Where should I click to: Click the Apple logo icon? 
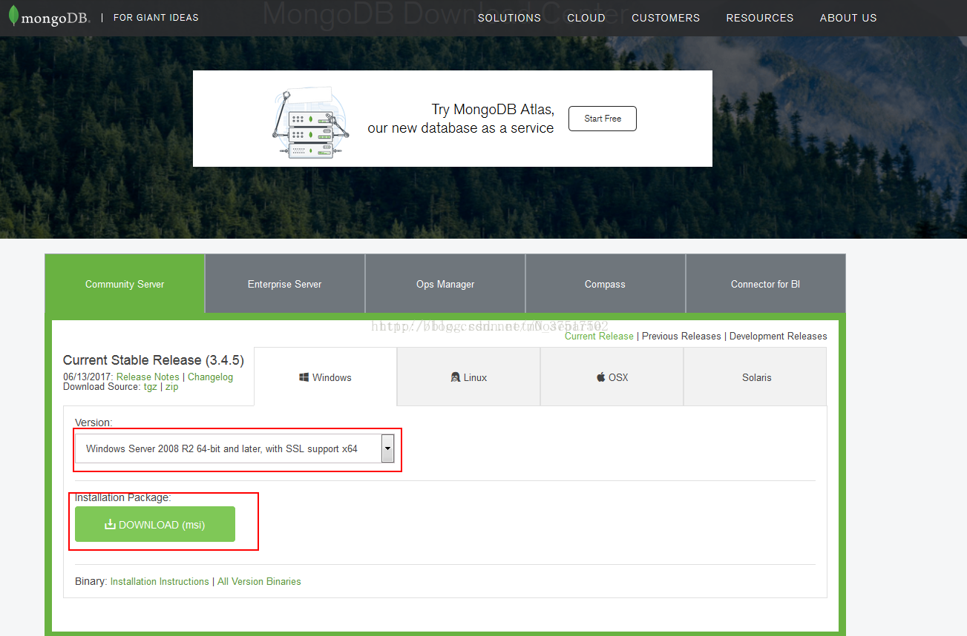click(x=600, y=377)
